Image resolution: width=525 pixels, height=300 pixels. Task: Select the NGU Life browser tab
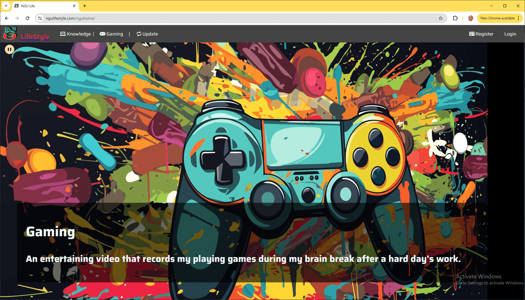coord(45,6)
